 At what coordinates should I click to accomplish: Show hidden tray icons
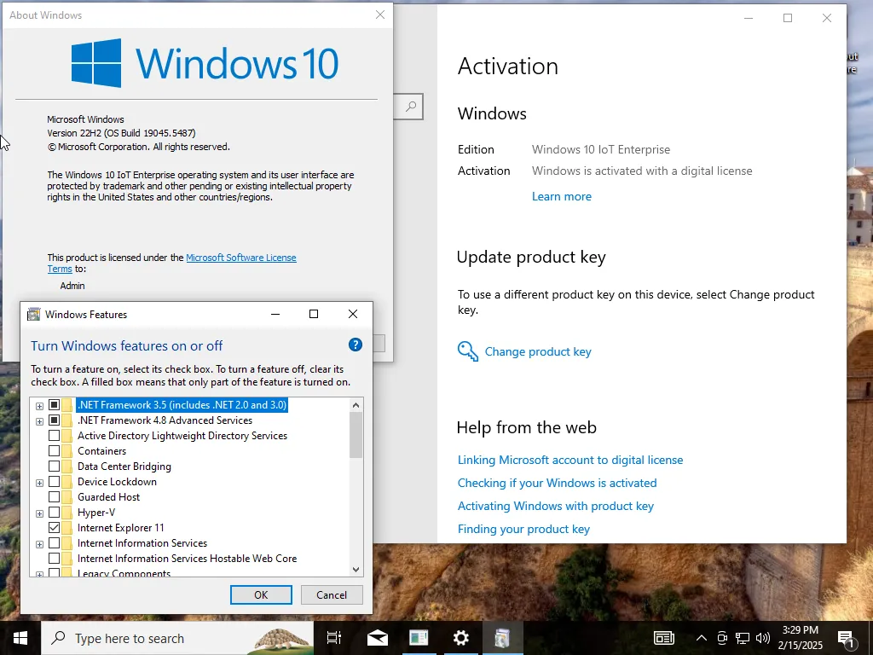tap(702, 638)
